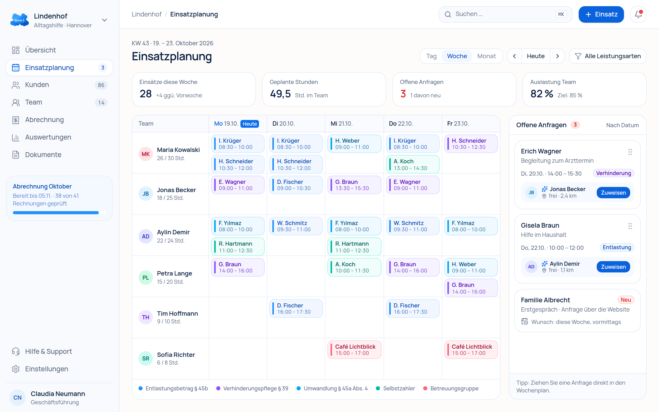Open Alle Leistungsarten filter dropdown
The width and height of the screenshot is (659, 412).
point(608,56)
